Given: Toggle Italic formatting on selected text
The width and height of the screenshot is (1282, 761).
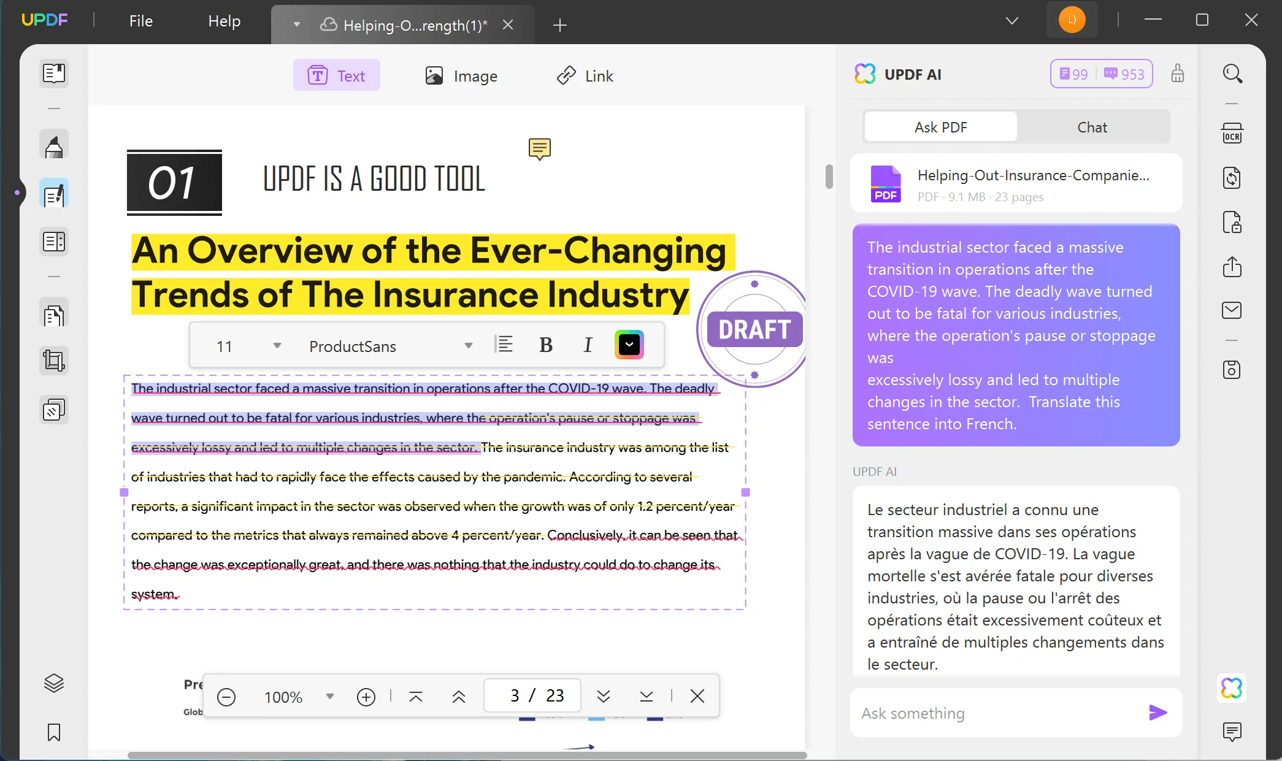Looking at the screenshot, I should click(x=586, y=345).
